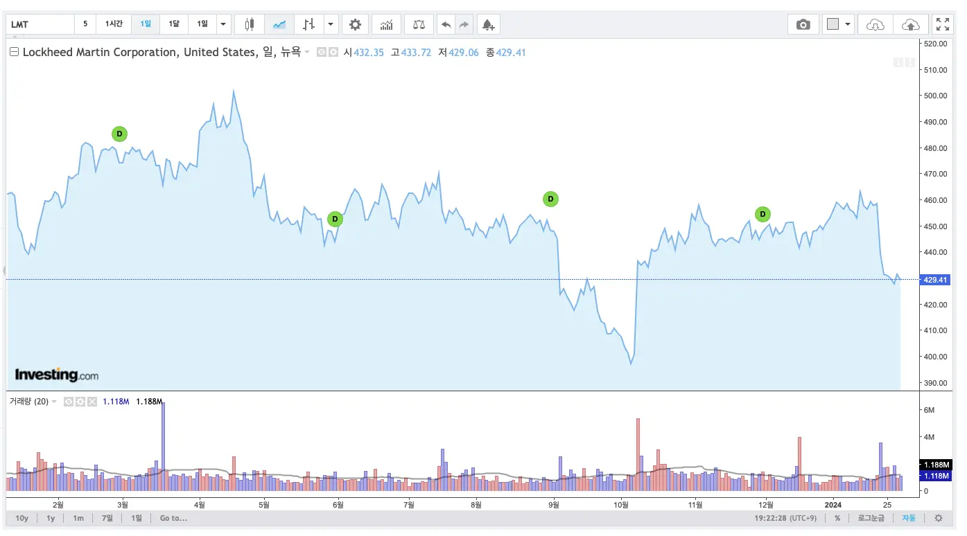The image size is (967, 536).
Task: Select the bar chart type icon
Action: pos(308,24)
